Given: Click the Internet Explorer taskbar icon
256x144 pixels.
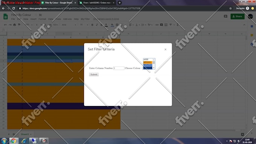Looking at the screenshot, I should (x=24, y=141).
